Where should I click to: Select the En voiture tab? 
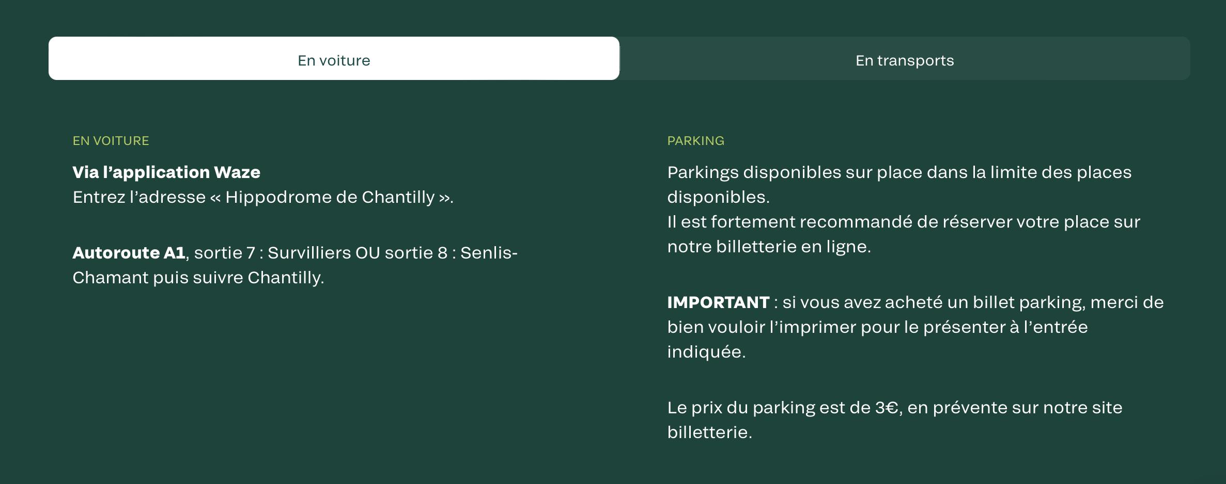[334, 60]
